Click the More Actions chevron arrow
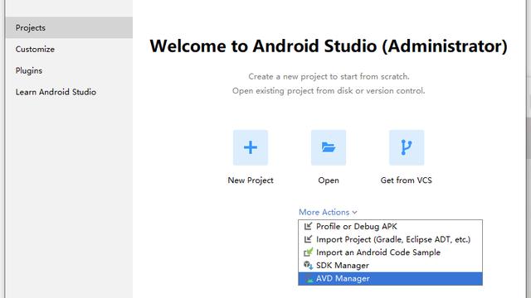The width and height of the screenshot is (531, 298). point(354,213)
